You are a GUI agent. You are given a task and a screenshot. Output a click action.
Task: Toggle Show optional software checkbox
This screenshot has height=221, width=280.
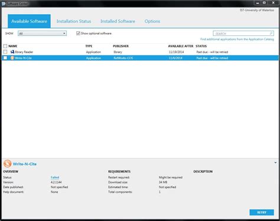[x=78, y=34]
